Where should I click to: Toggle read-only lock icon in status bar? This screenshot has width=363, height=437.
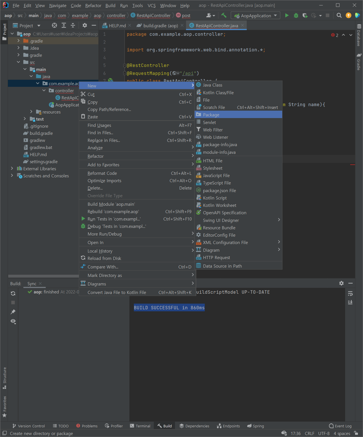click(356, 433)
